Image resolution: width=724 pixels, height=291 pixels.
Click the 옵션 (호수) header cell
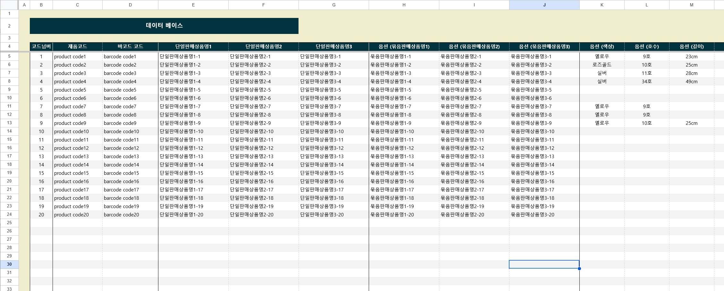646,46
